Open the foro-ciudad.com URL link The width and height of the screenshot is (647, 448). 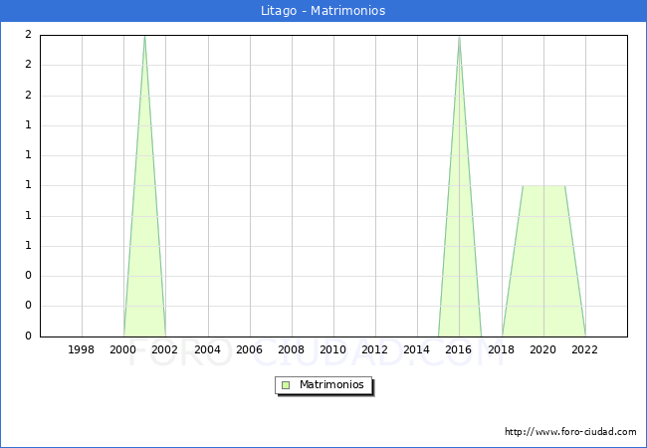click(x=570, y=432)
